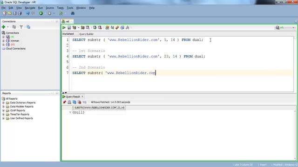Click the green plus New Connection icon
The height and width of the screenshot is (167, 298).
point(3,27)
